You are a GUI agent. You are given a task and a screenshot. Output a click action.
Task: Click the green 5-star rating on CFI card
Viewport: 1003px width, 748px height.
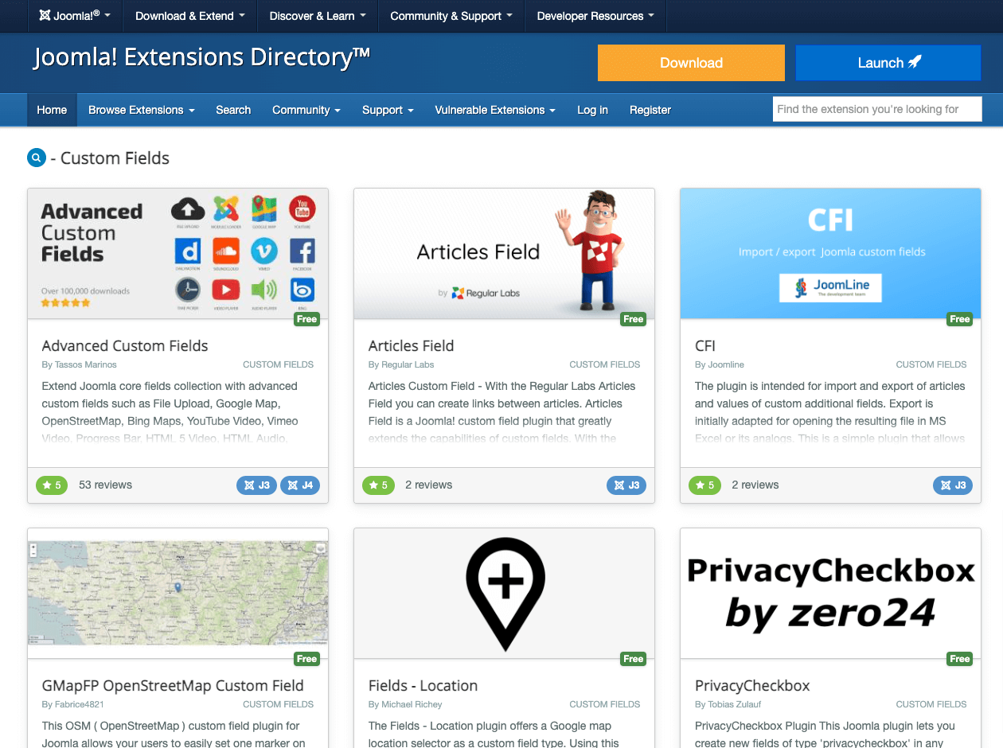[x=704, y=485]
